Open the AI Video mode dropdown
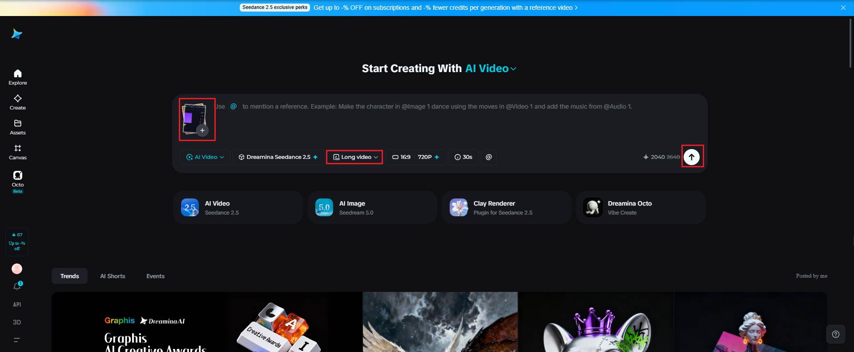This screenshot has height=352, width=854. tap(205, 157)
